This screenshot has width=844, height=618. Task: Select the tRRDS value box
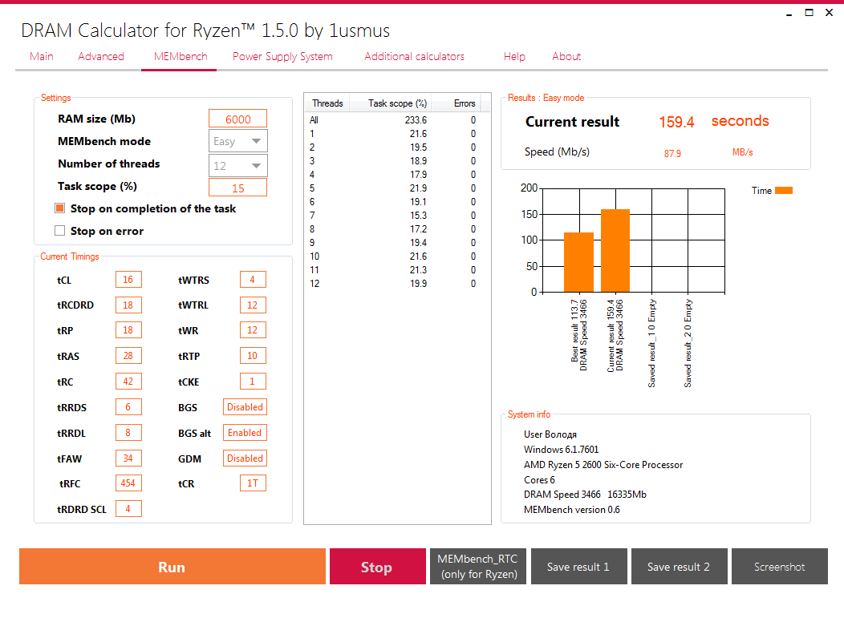(x=128, y=407)
